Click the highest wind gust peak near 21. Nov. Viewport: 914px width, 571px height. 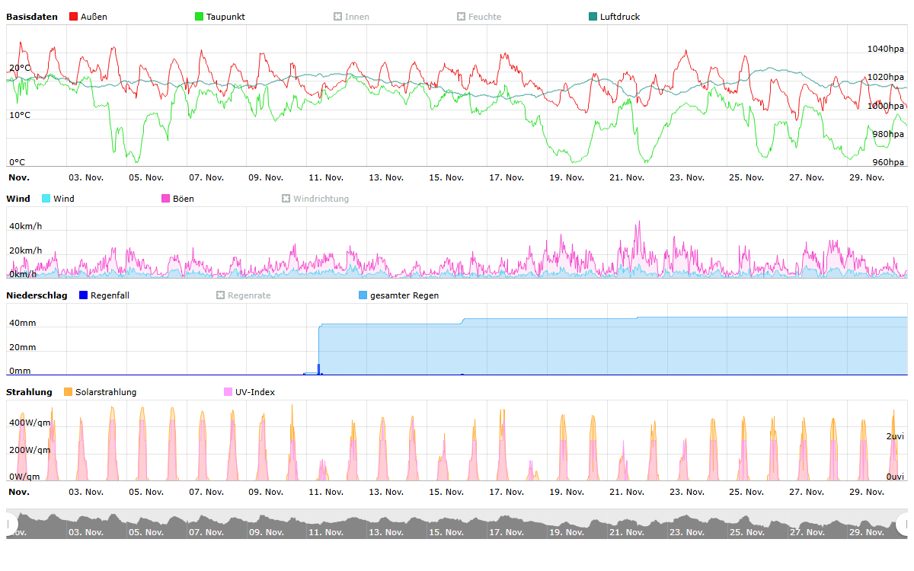click(639, 223)
